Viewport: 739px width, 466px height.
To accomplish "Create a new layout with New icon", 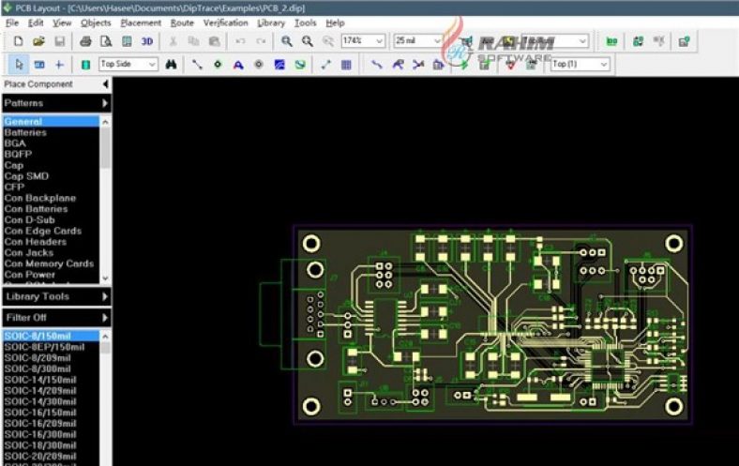I will click(19, 41).
